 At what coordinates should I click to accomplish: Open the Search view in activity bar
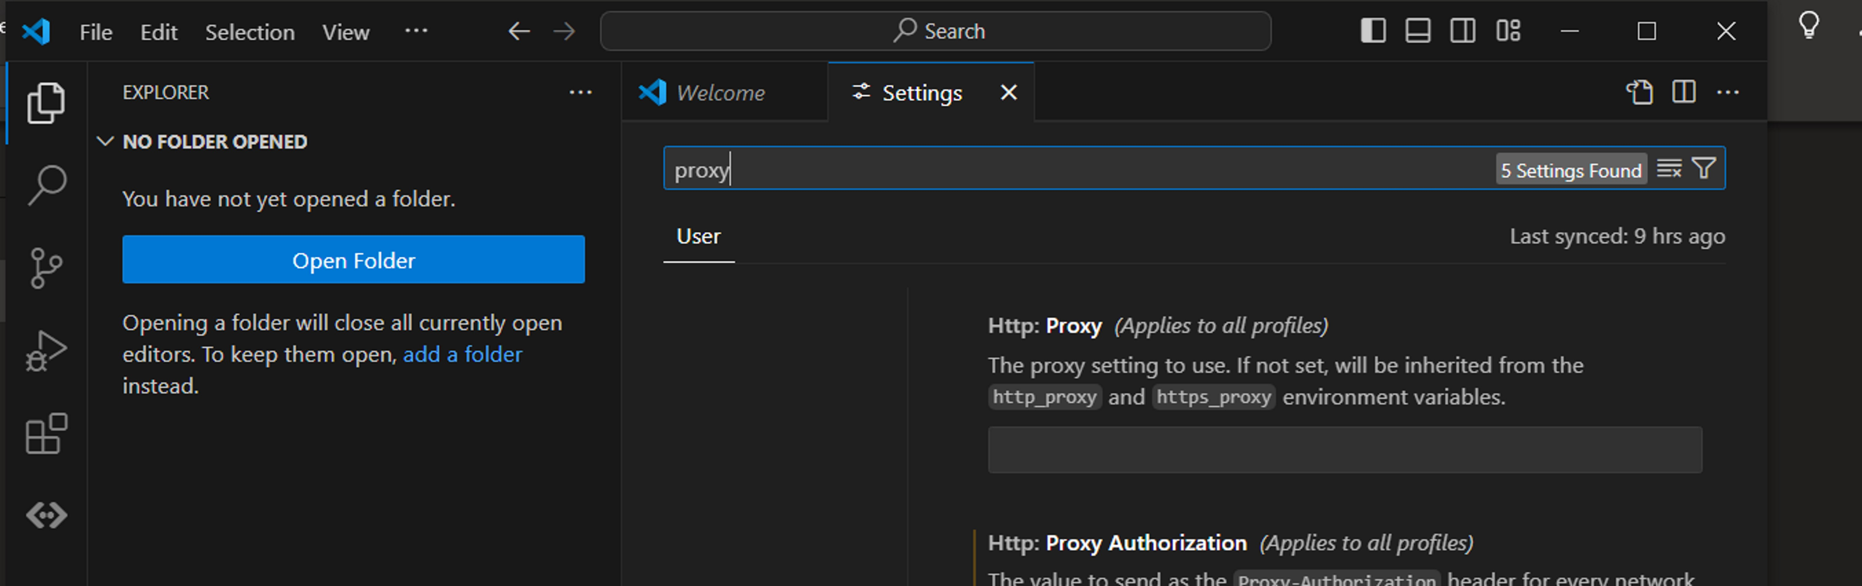[x=47, y=185]
